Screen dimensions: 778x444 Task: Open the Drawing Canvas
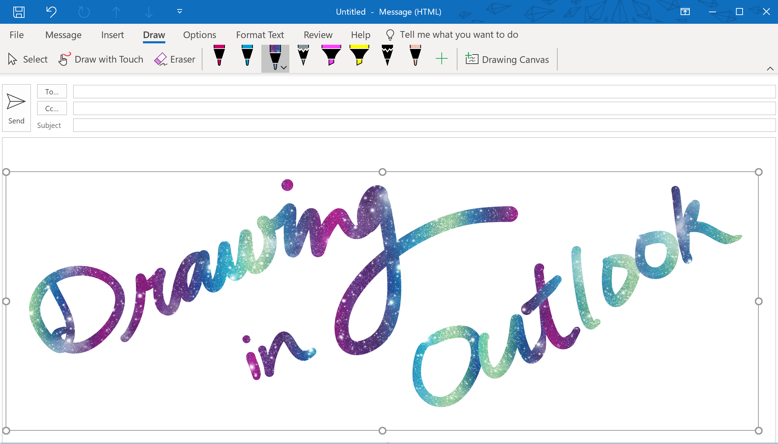tap(507, 59)
